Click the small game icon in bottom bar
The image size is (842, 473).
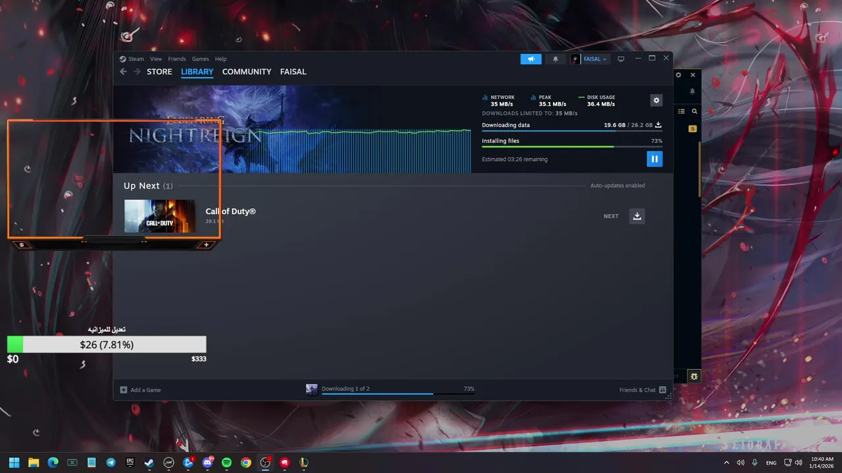pos(312,390)
